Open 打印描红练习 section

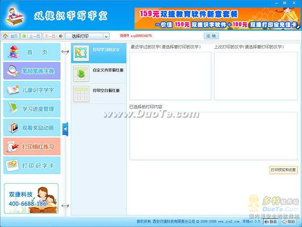(x=32, y=146)
